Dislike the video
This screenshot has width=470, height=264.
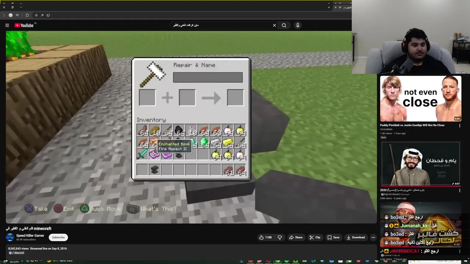click(279, 237)
